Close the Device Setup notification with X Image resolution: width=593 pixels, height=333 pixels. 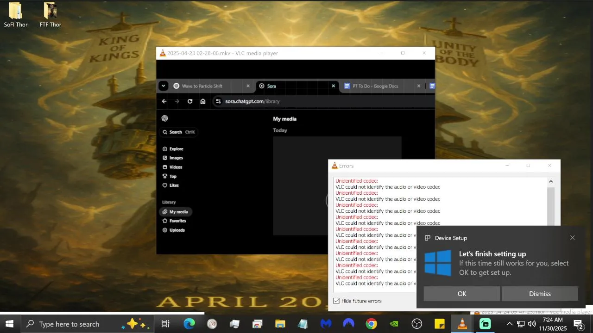[572, 238]
